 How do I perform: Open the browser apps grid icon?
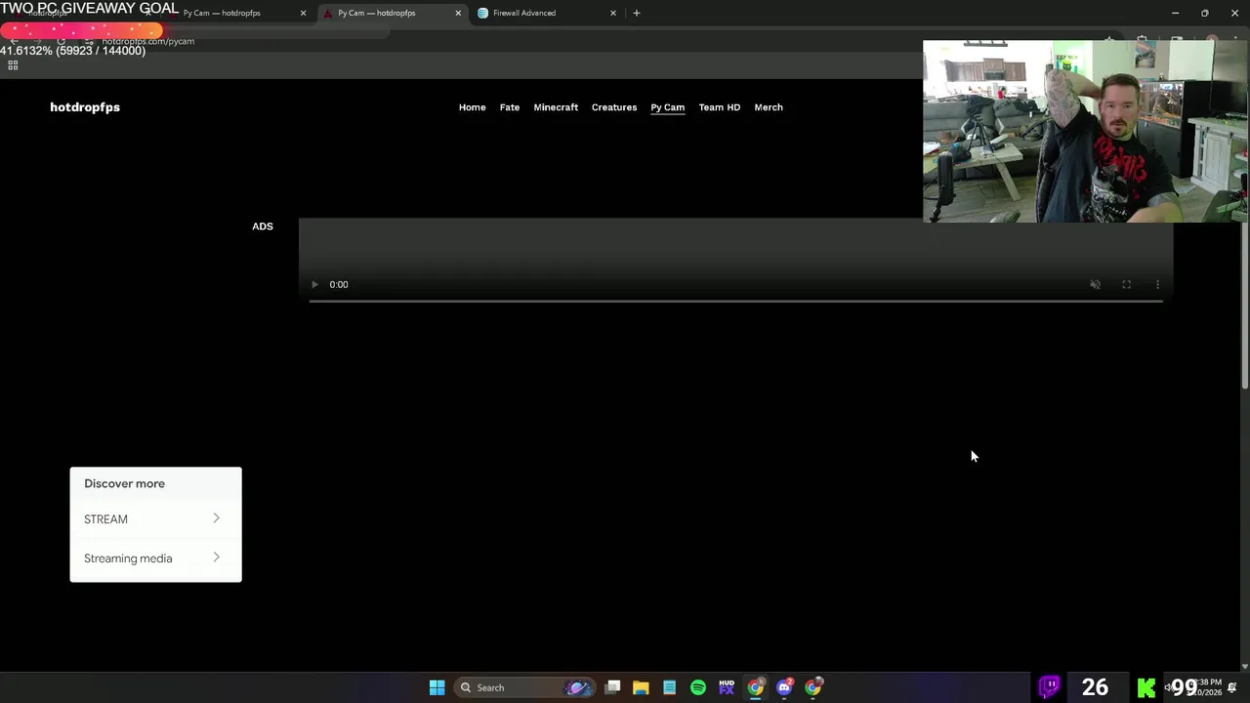click(x=13, y=65)
